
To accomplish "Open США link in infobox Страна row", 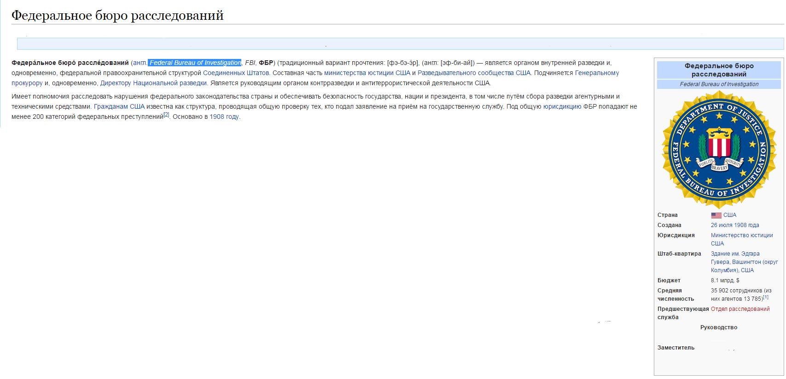I will (730, 215).
